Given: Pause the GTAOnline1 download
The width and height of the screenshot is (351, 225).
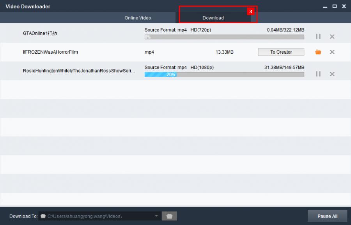Looking at the screenshot, I should coord(318,37).
